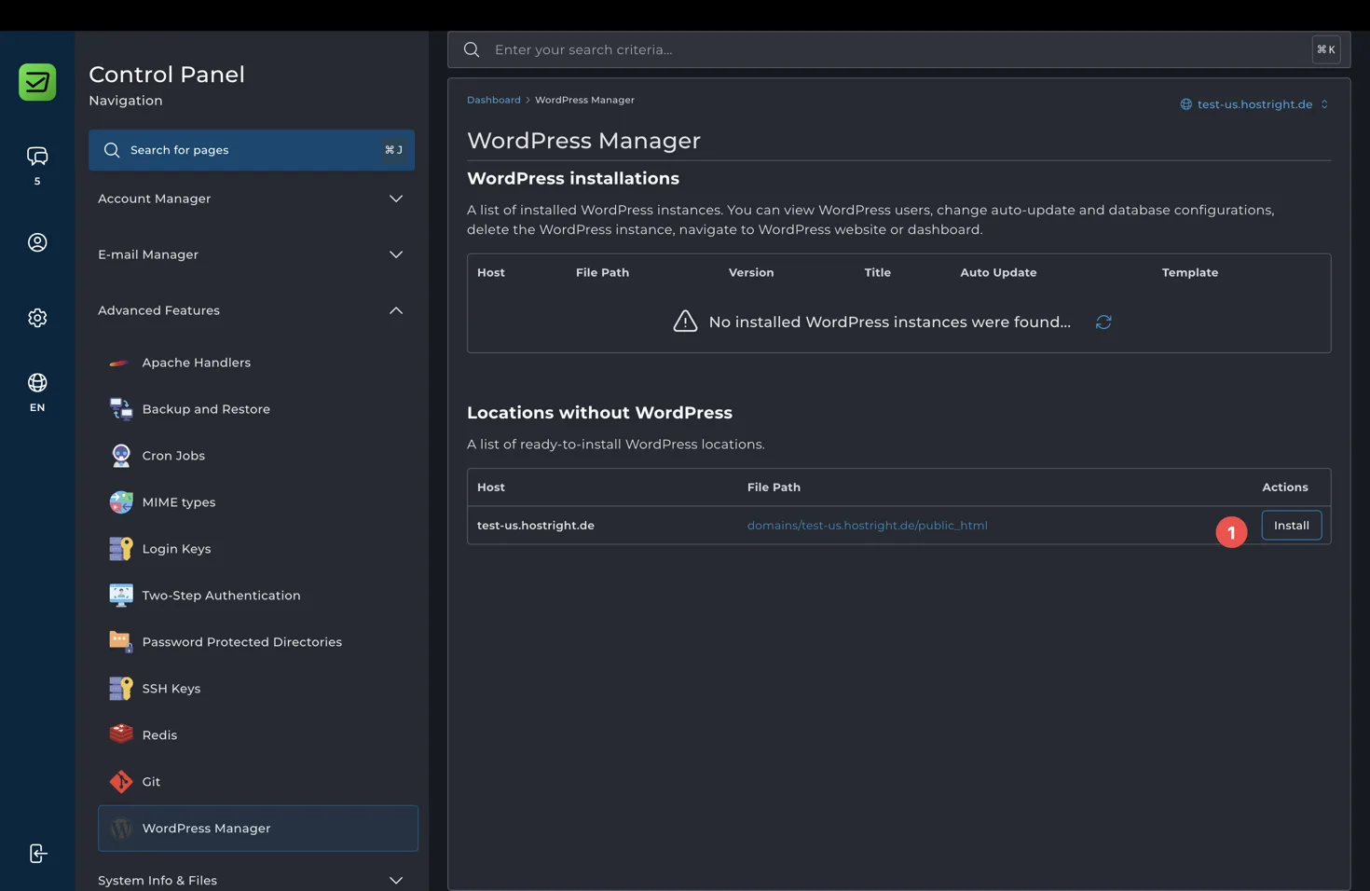Click the Search for pages field
1370x891 pixels.
click(252, 150)
